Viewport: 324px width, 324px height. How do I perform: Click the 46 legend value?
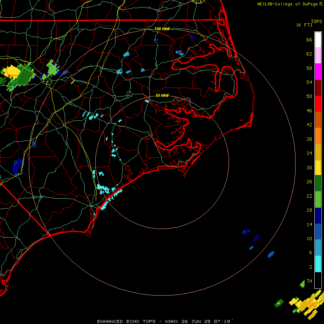click(x=309, y=111)
